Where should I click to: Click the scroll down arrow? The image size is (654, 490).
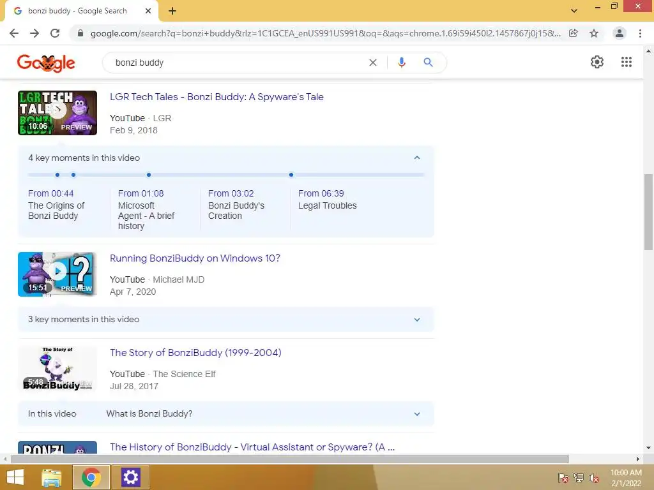coord(649,449)
